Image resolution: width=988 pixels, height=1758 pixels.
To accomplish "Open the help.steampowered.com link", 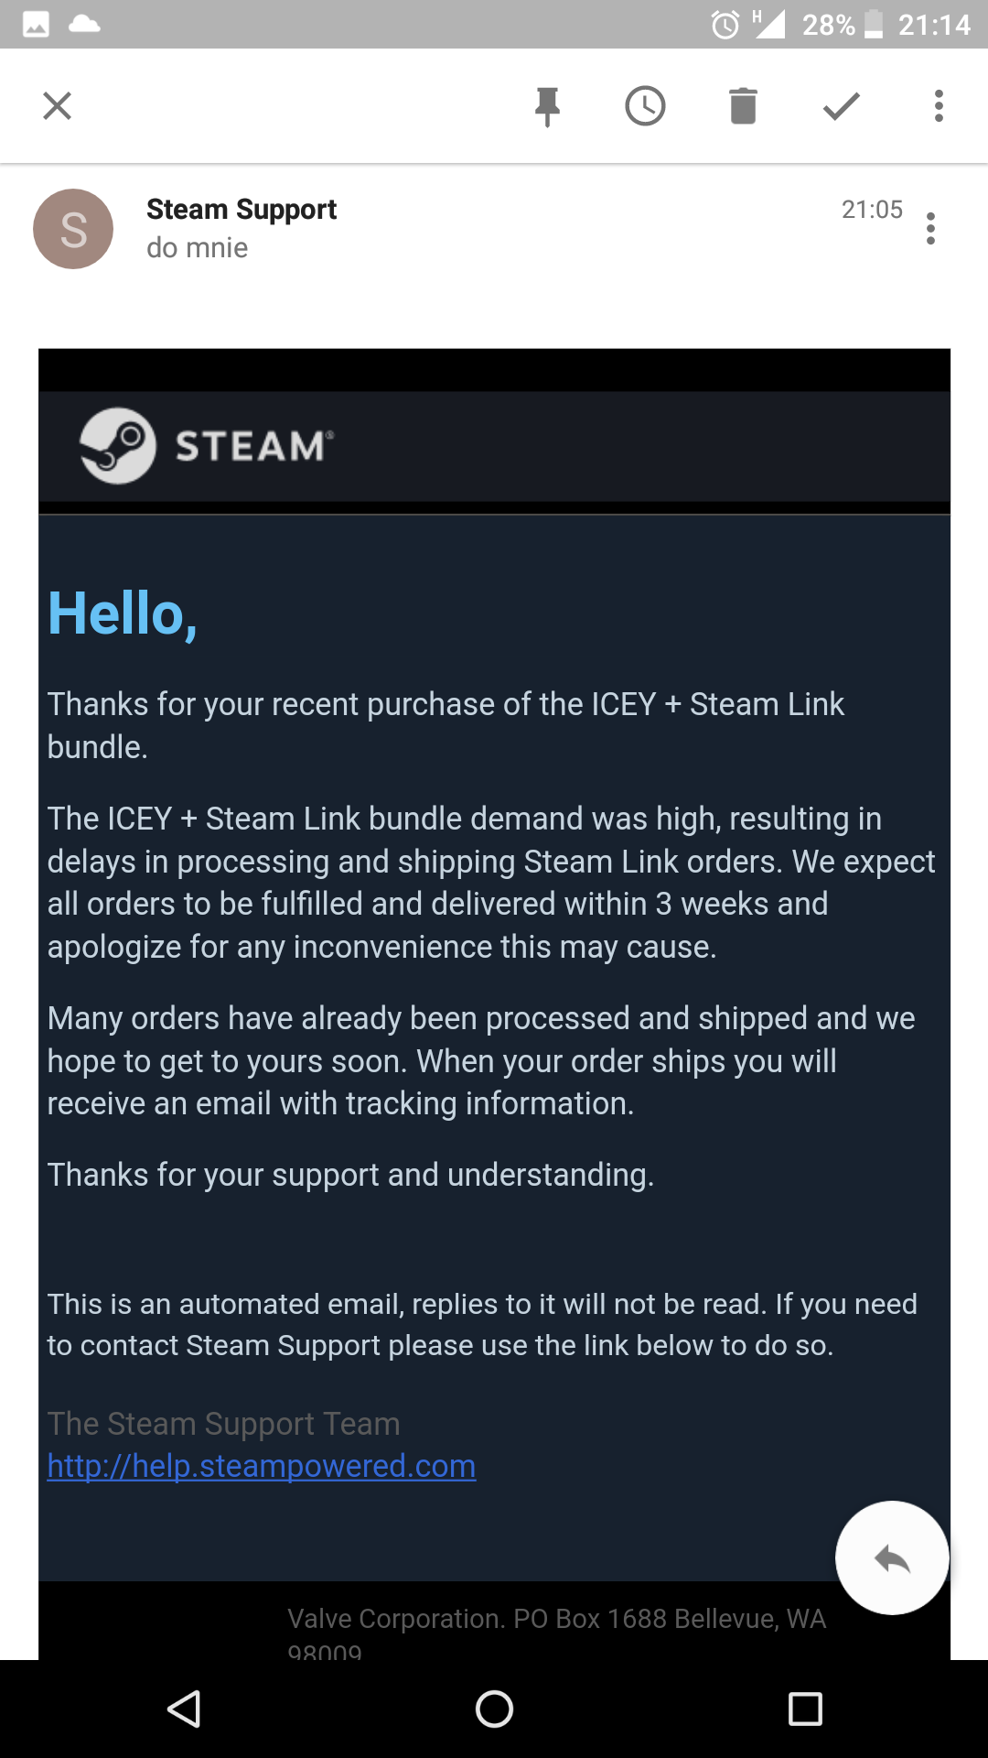I will pyautogui.click(x=262, y=1466).
